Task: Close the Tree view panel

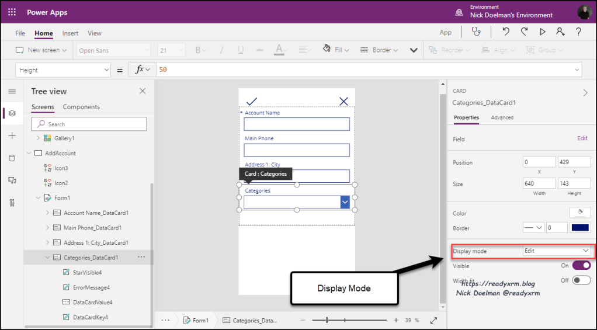Action: tap(143, 91)
